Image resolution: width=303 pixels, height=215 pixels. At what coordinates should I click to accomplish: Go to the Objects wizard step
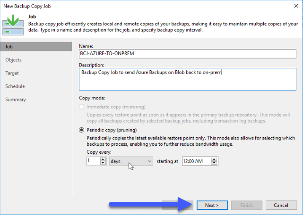pyautogui.click(x=13, y=60)
